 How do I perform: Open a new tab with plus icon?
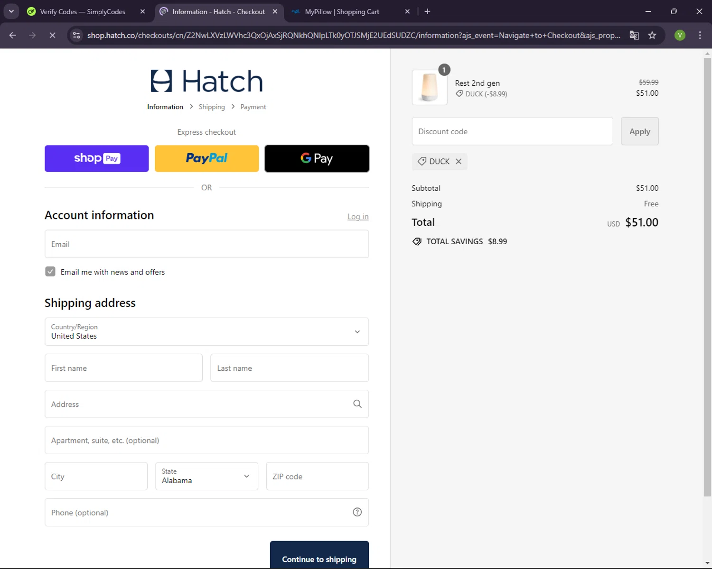click(427, 11)
